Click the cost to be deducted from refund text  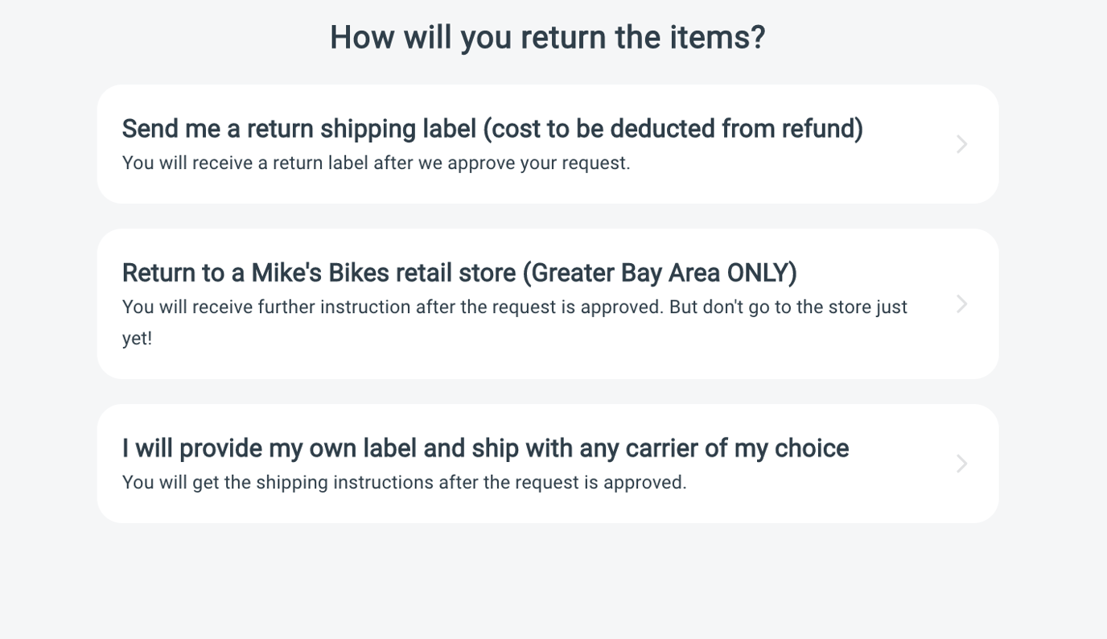point(671,128)
